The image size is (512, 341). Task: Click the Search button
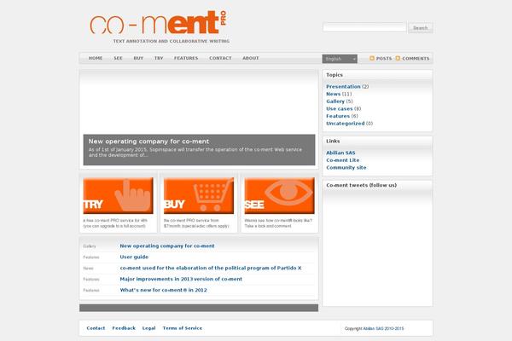click(x=421, y=28)
